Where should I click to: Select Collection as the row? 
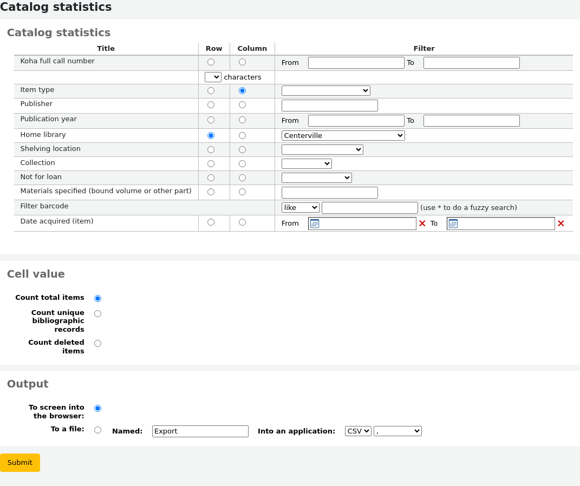(x=211, y=164)
